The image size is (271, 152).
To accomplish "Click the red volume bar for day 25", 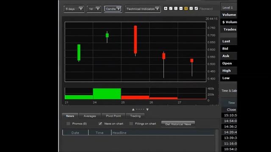I will [135, 98].
